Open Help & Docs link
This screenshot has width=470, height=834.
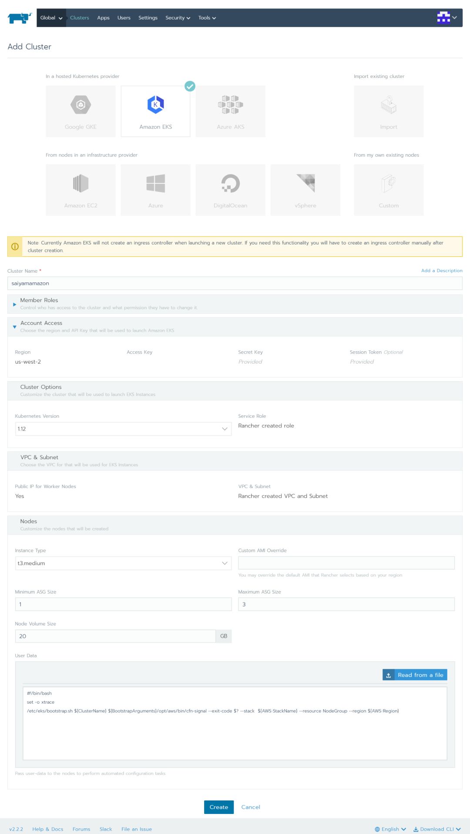[x=48, y=829]
